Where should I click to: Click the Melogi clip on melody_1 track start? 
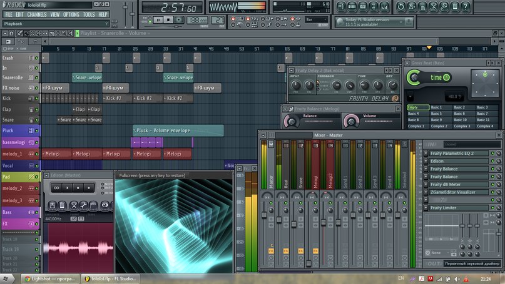click(56, 154)
